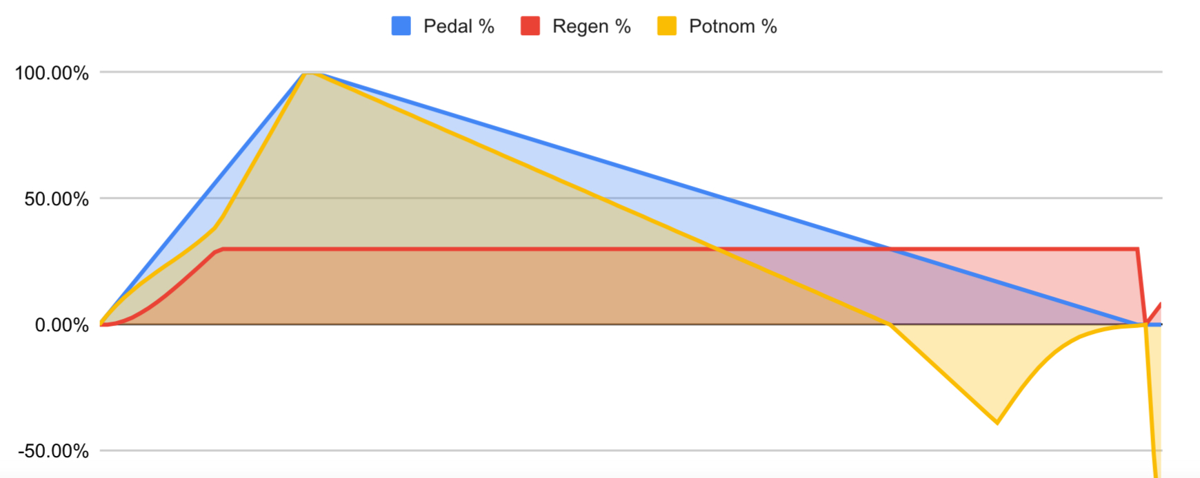Click the -50.00% y-axis label
This screenshot has width=1200, height=478.
[x=53, y=451]
